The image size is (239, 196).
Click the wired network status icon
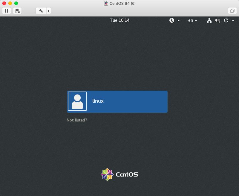point(209,20)
